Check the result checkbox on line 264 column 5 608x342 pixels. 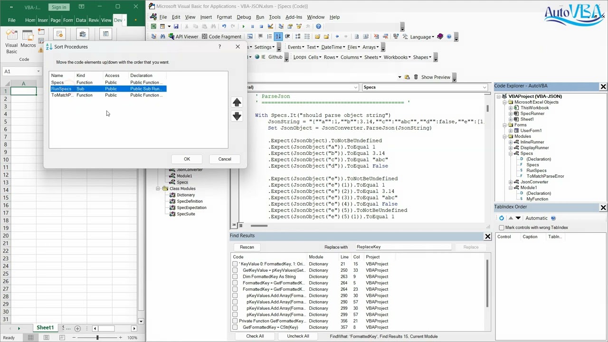(235, 283)
